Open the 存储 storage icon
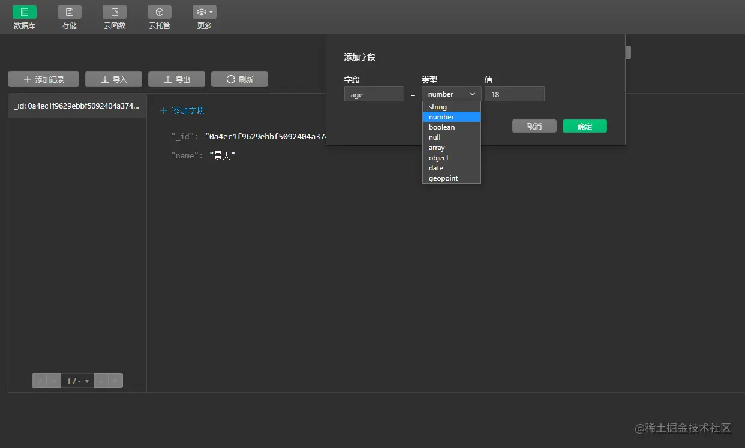The height and width of the screenshot is (448, 745). click(70, 12)
